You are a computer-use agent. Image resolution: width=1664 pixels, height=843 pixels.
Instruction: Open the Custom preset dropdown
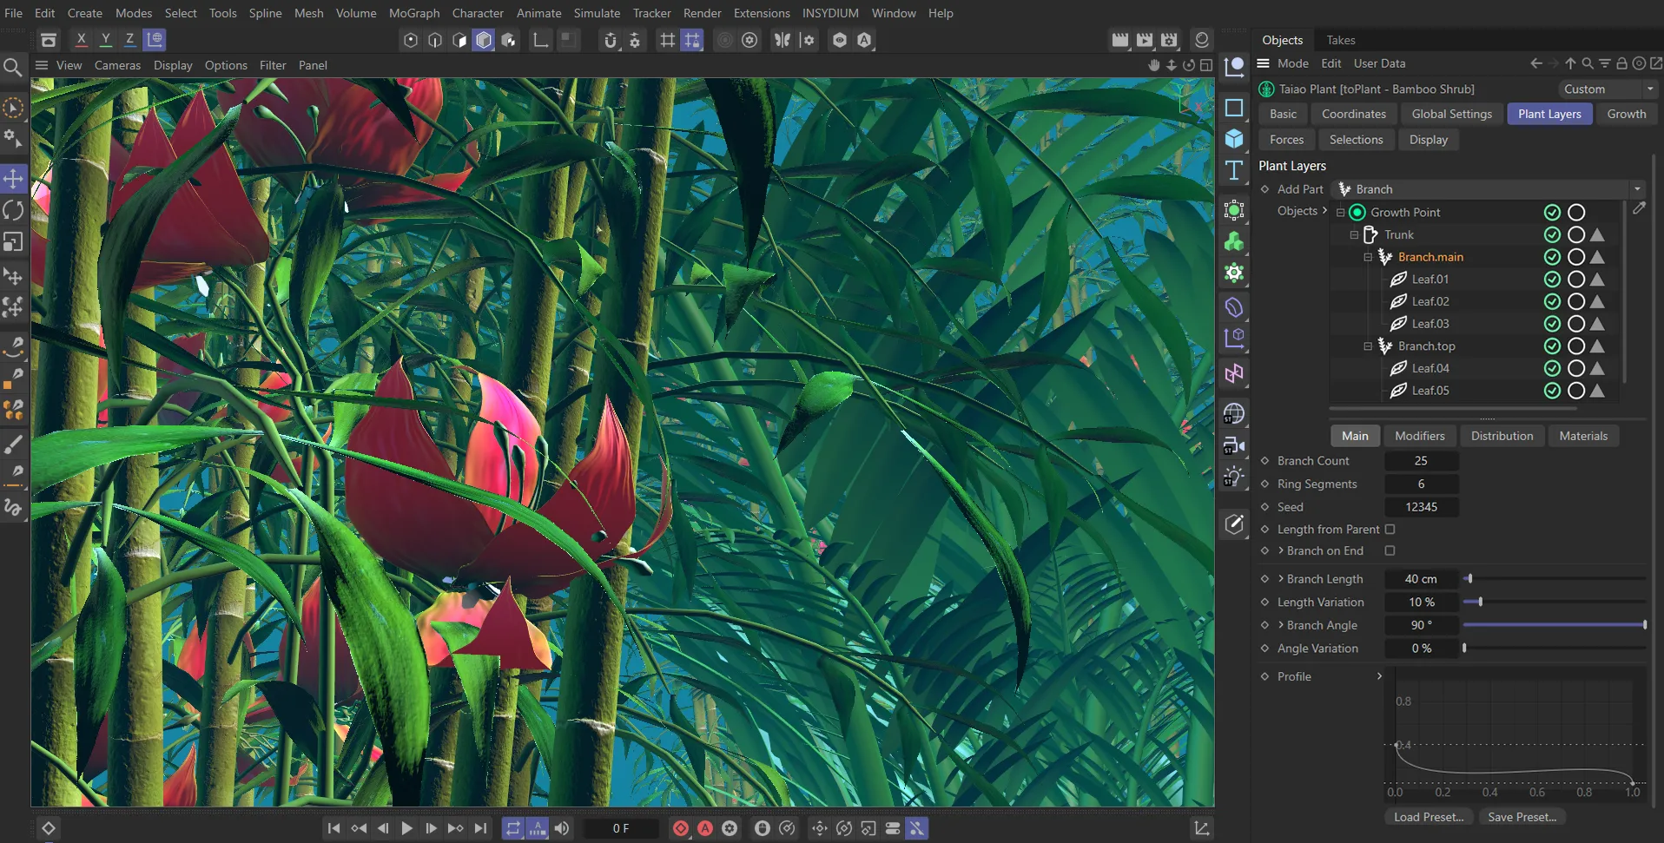[1607, 89]
